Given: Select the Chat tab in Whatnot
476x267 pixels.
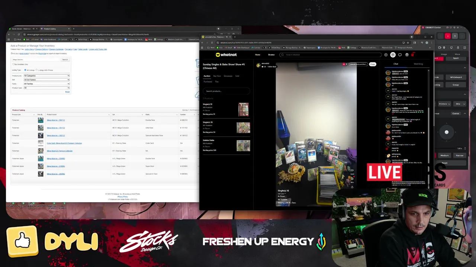Looking at the screenshot, I should click(x=396, y=64).
